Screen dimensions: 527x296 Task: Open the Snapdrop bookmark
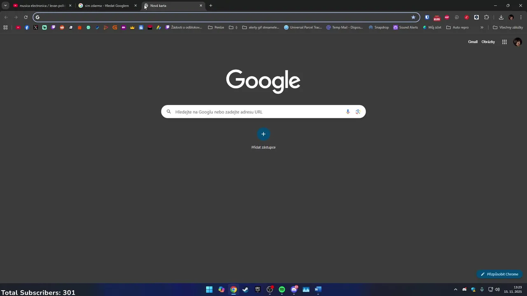click(x=378, y=28)
